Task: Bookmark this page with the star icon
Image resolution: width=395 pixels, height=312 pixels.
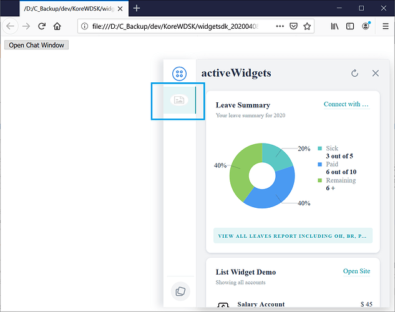Action: pyautogui.click(x=307, y=26)
